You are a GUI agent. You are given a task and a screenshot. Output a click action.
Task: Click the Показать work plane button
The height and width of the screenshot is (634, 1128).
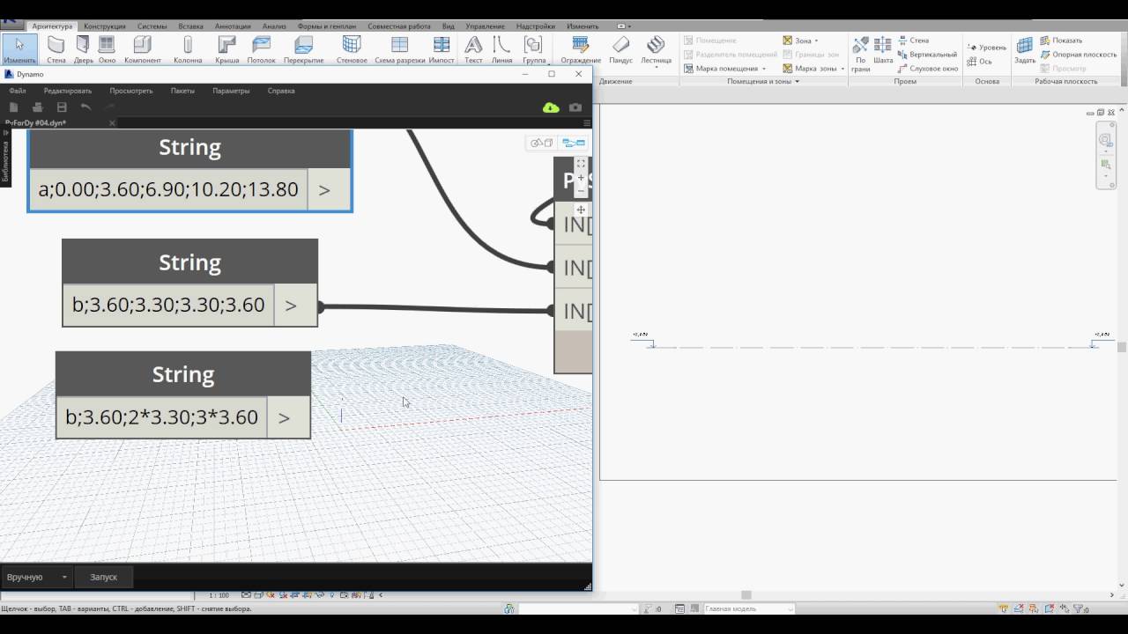point(1061,41)
